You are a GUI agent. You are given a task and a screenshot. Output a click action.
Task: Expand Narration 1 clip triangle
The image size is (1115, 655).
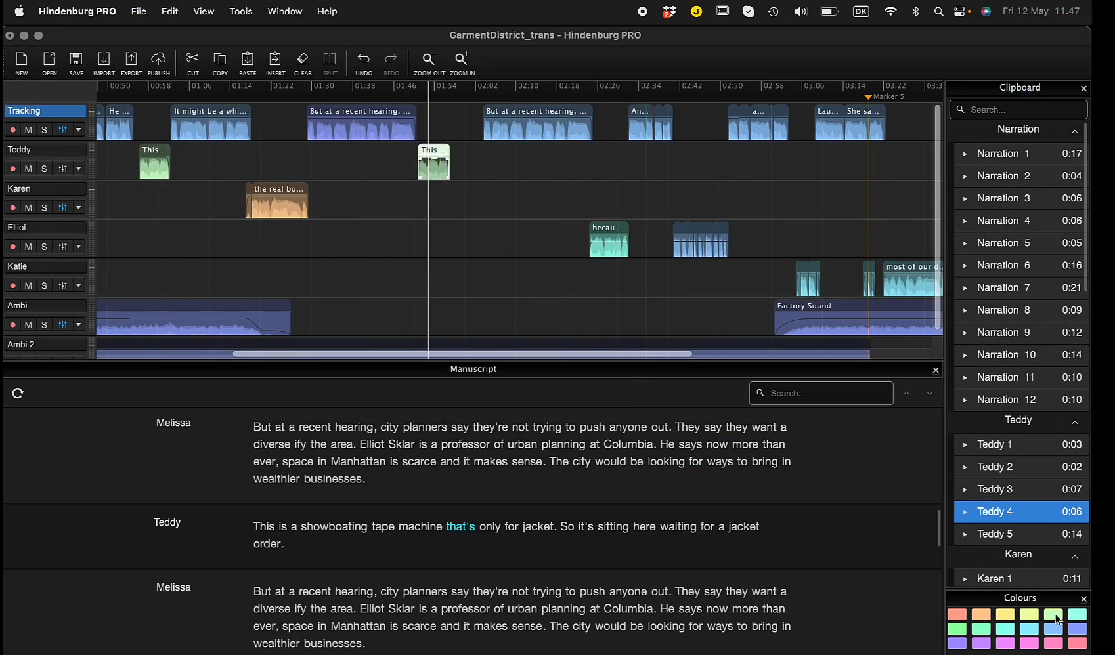pyautogui.click(x=965, y=154)
